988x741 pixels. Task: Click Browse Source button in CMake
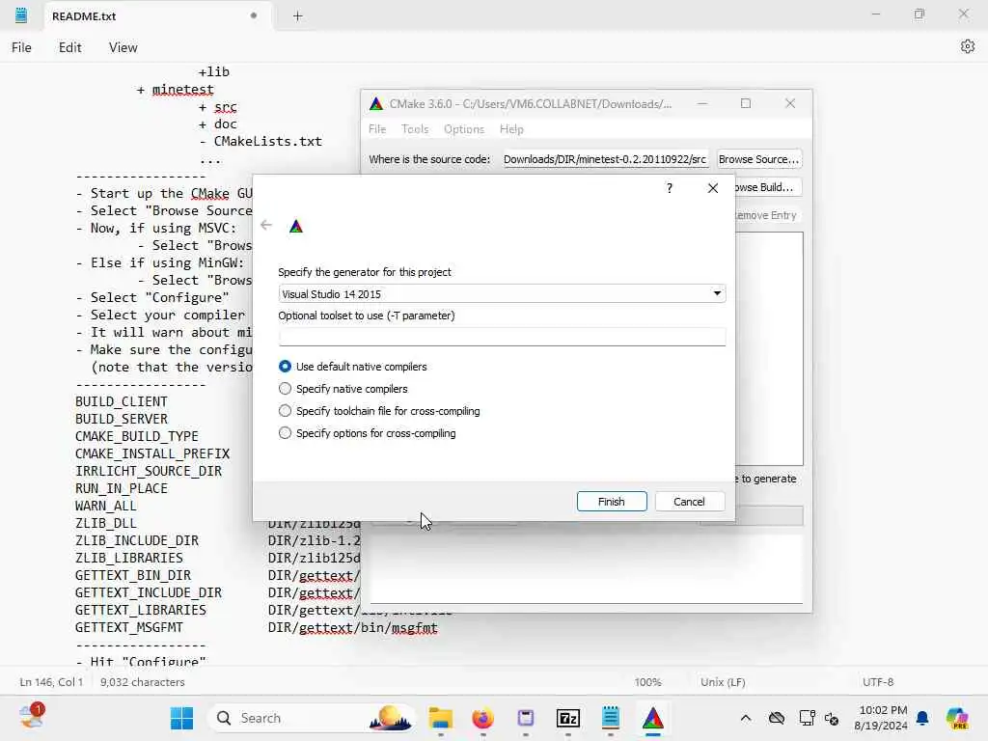tap(758, 159)
